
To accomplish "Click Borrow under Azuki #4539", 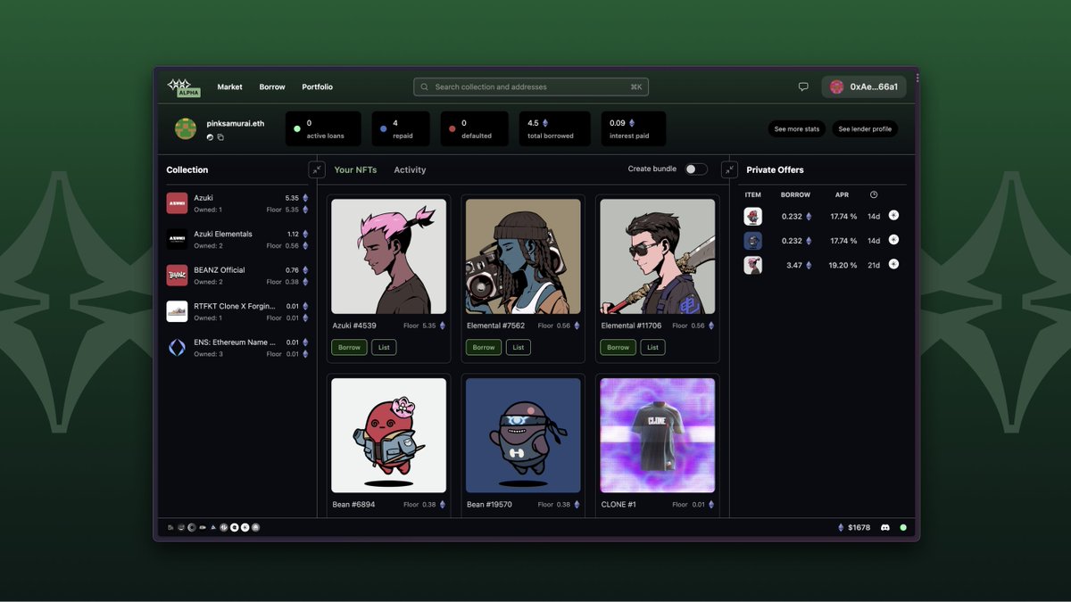I will pos(349,347).
